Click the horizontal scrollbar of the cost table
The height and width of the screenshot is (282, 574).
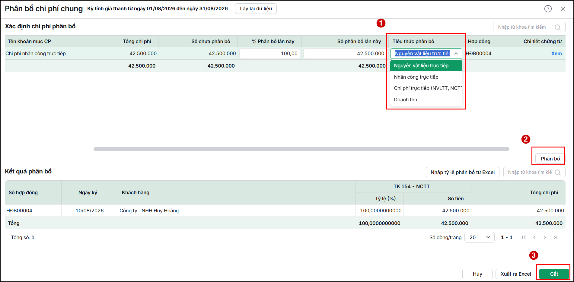point(301,149)
